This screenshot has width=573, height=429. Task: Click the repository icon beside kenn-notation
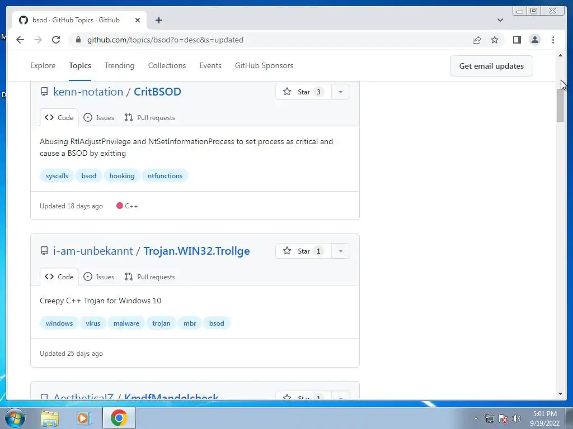tap(44, 92)
